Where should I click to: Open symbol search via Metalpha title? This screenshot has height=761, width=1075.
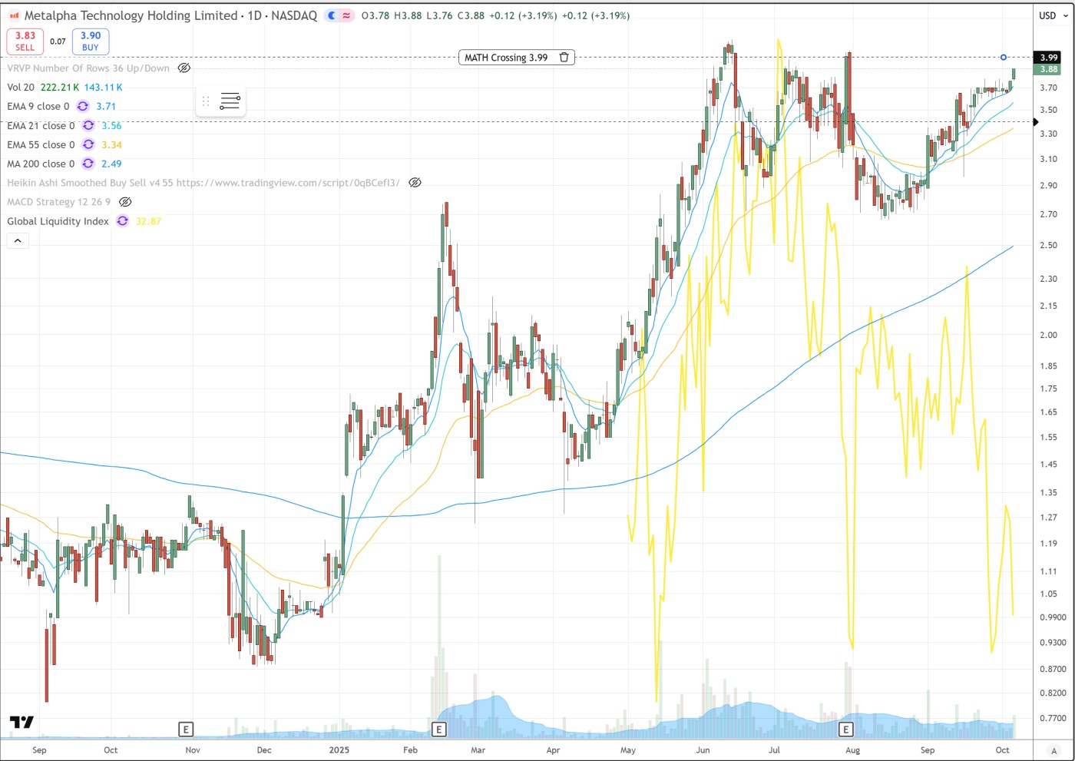click(x=131, y=15)
